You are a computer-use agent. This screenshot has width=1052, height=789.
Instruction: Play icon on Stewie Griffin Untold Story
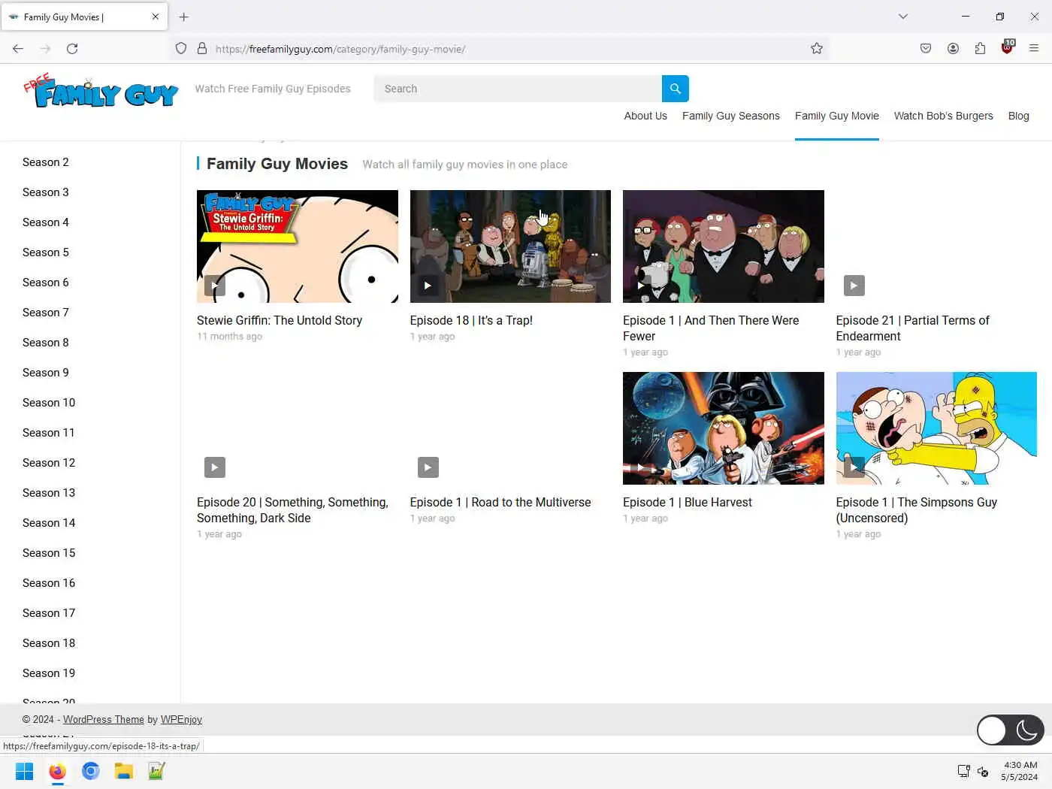point(215,286)
